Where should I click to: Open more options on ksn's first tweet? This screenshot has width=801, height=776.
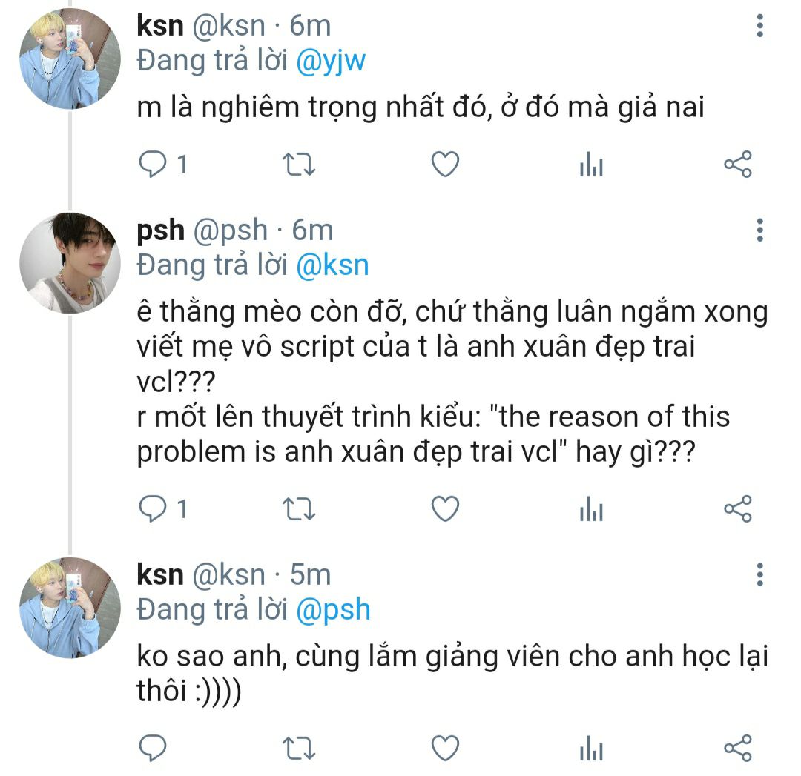click(759, 27)
